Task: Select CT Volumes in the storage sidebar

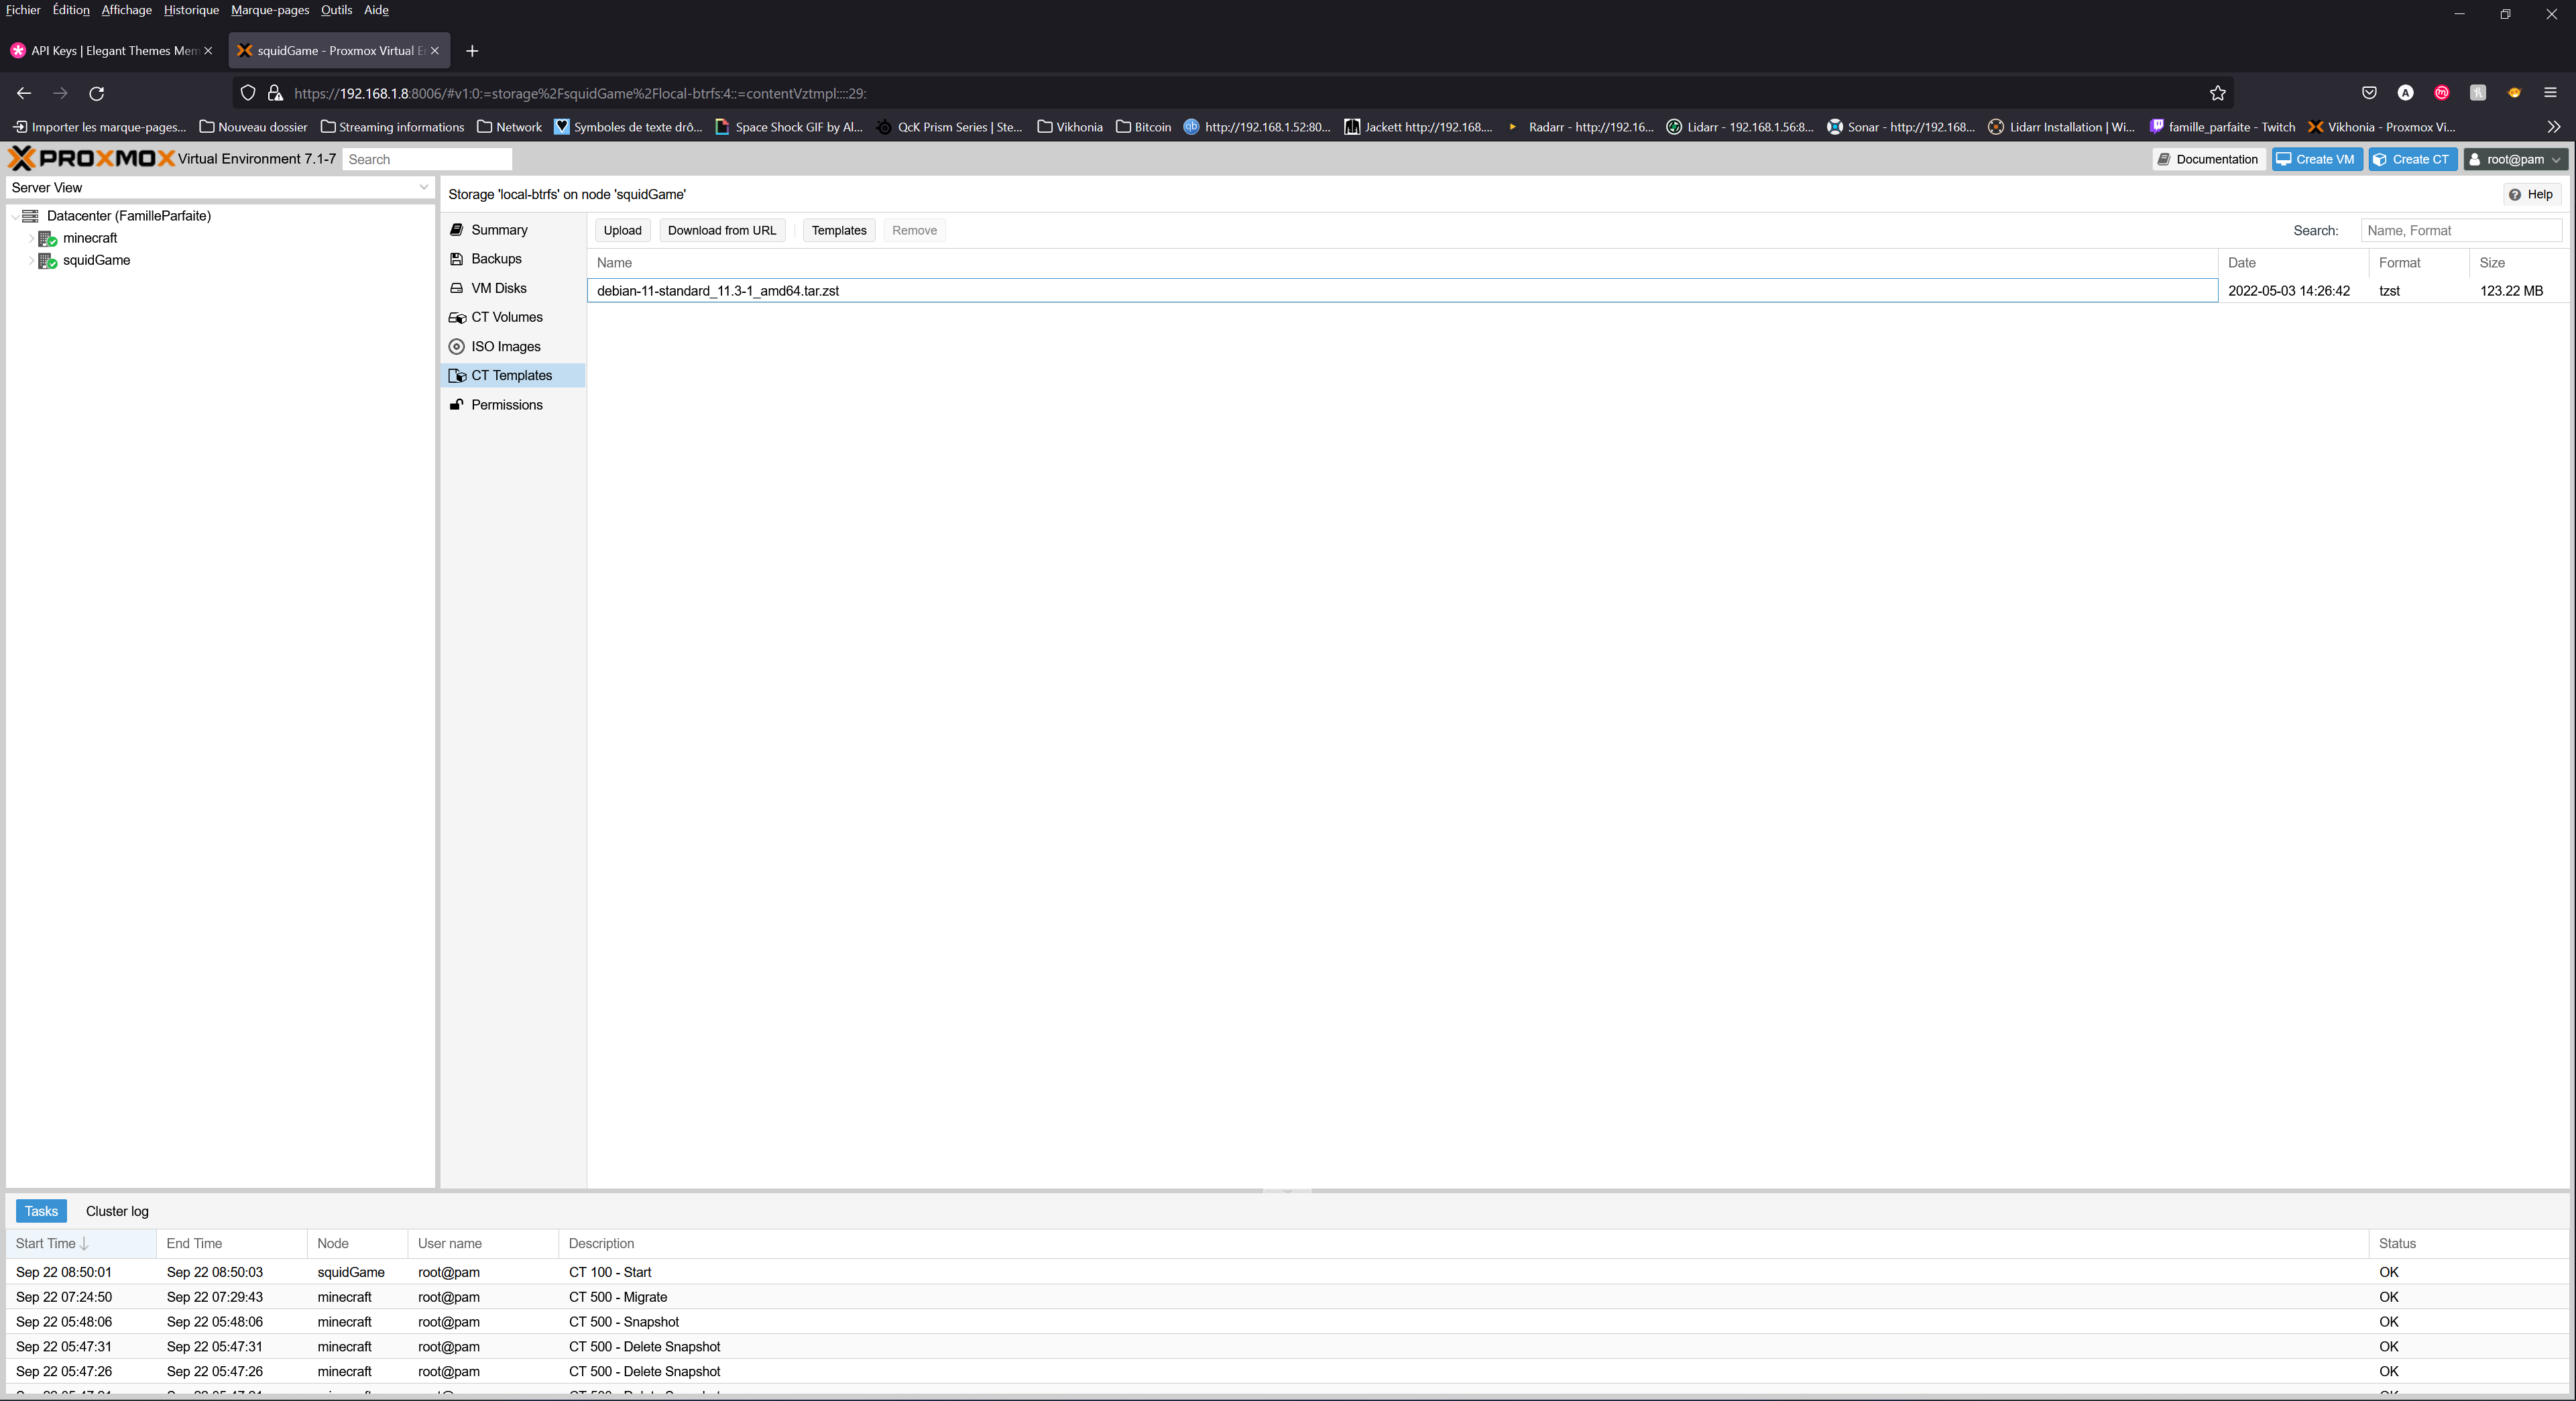Action: 506,316
